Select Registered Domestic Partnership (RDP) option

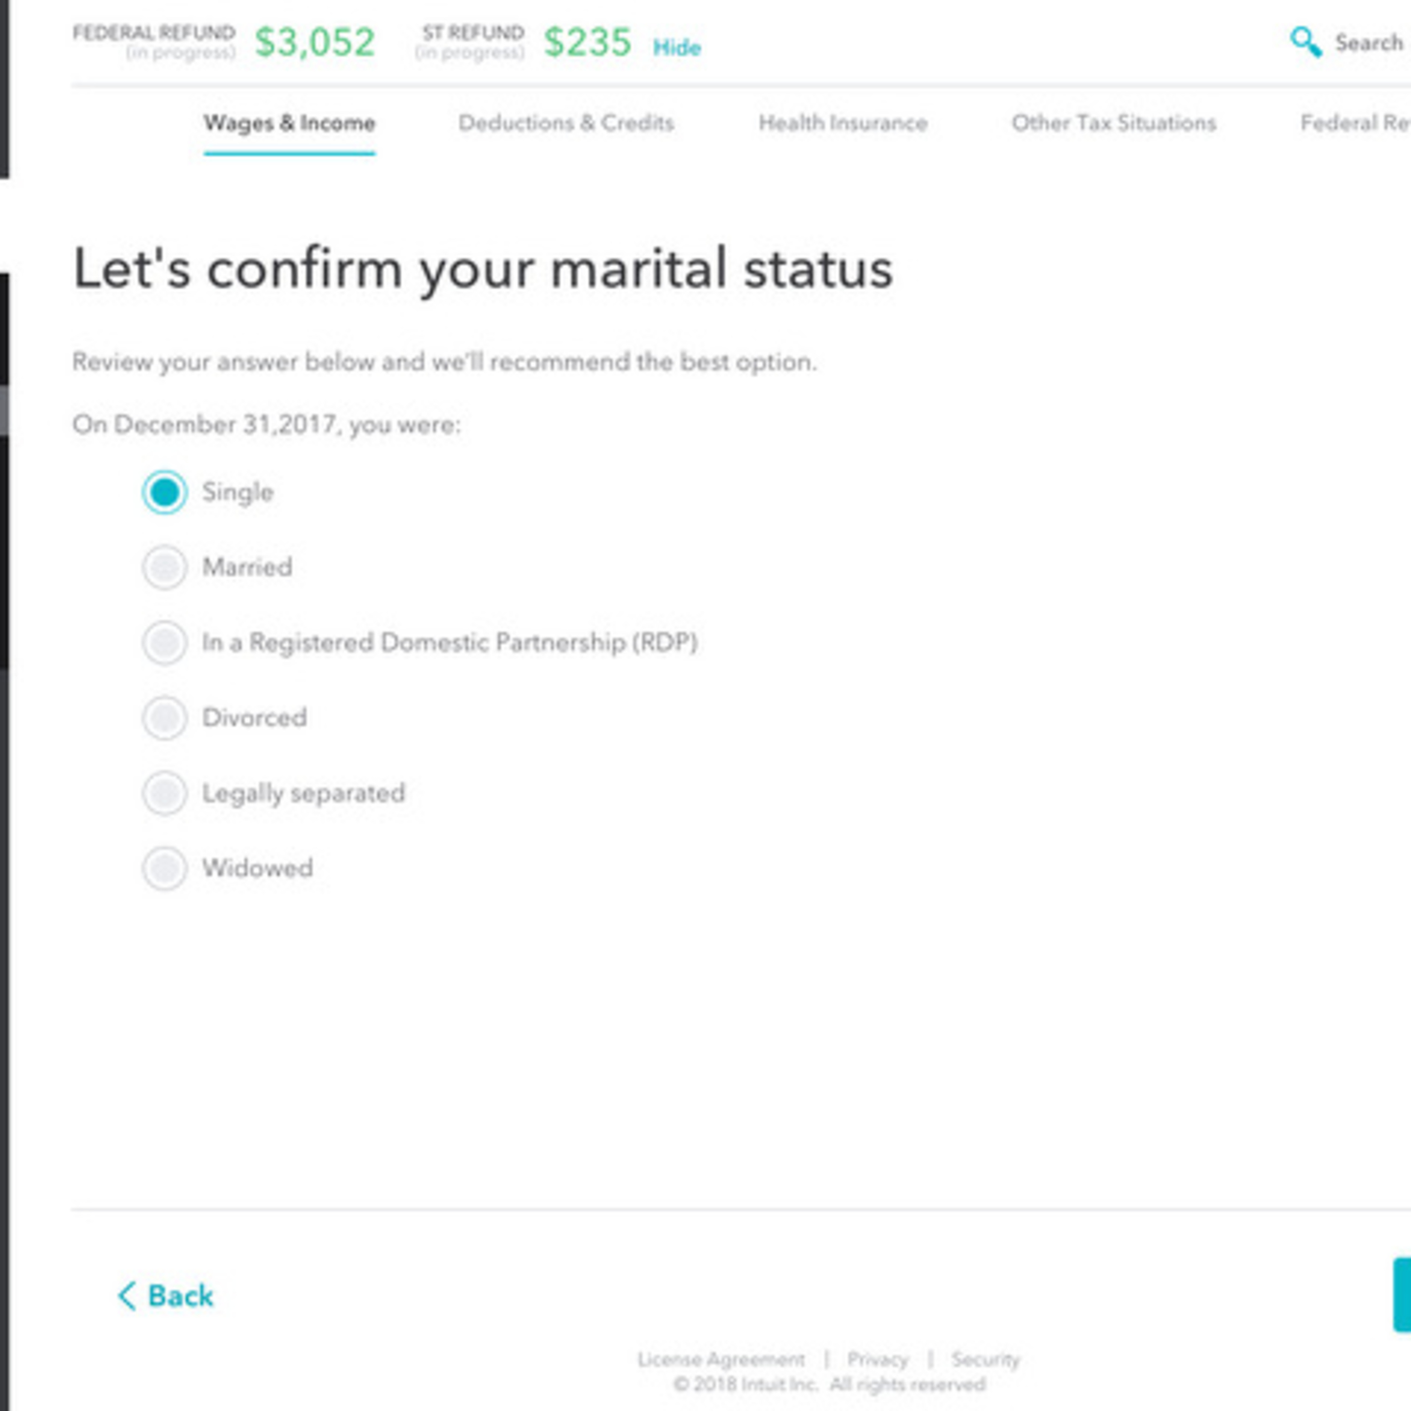(x=164, y=642)
